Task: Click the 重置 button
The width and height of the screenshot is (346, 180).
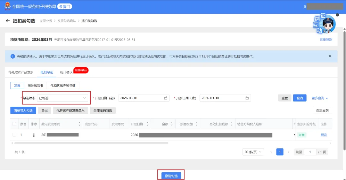Action: point(285,98)
